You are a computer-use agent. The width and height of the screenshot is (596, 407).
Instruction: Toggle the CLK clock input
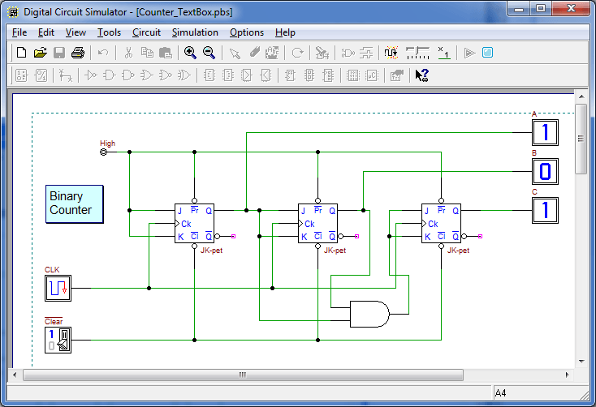tap(58, 288)
